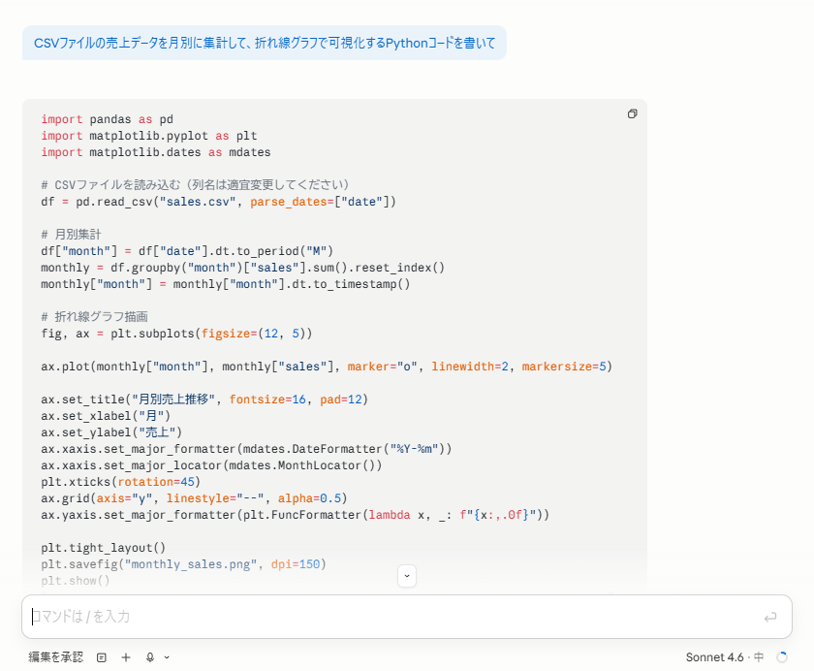Expand the dropdown arrow next to microphone
The image size is (814, 671).
click(x=167, y=657)
